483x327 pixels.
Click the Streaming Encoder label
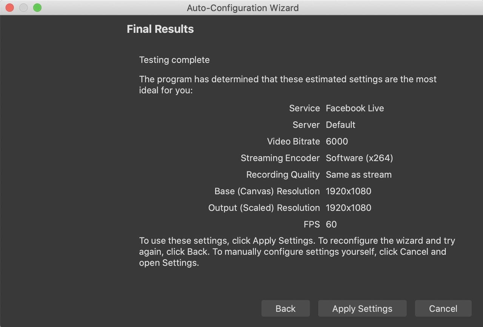tap(280, 158)
